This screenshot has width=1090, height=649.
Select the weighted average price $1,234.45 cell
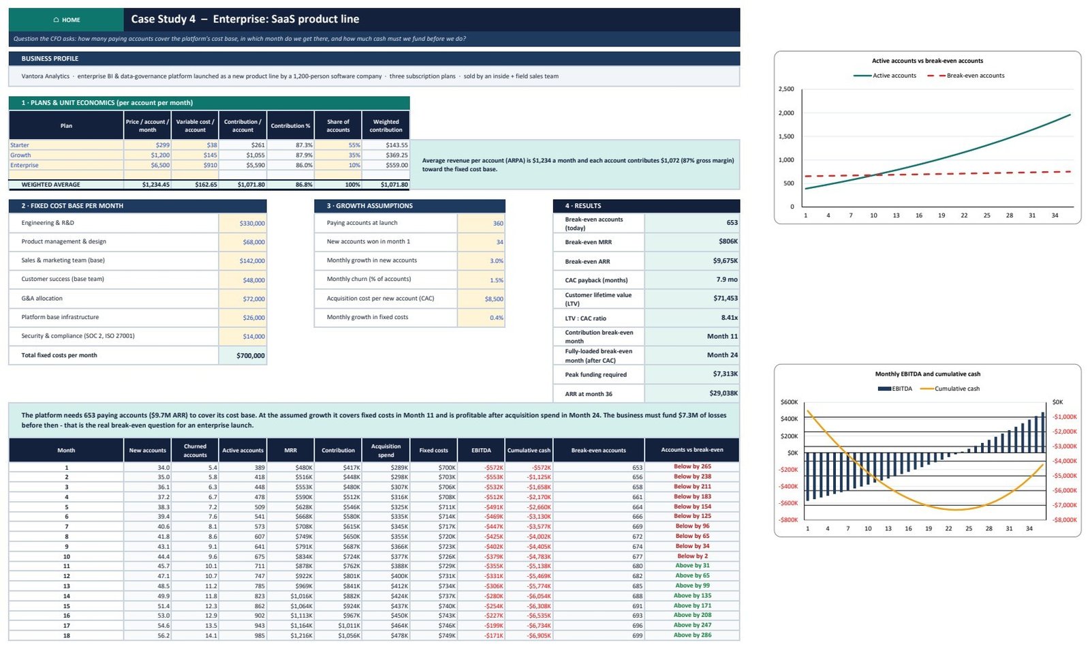(147, 185)
